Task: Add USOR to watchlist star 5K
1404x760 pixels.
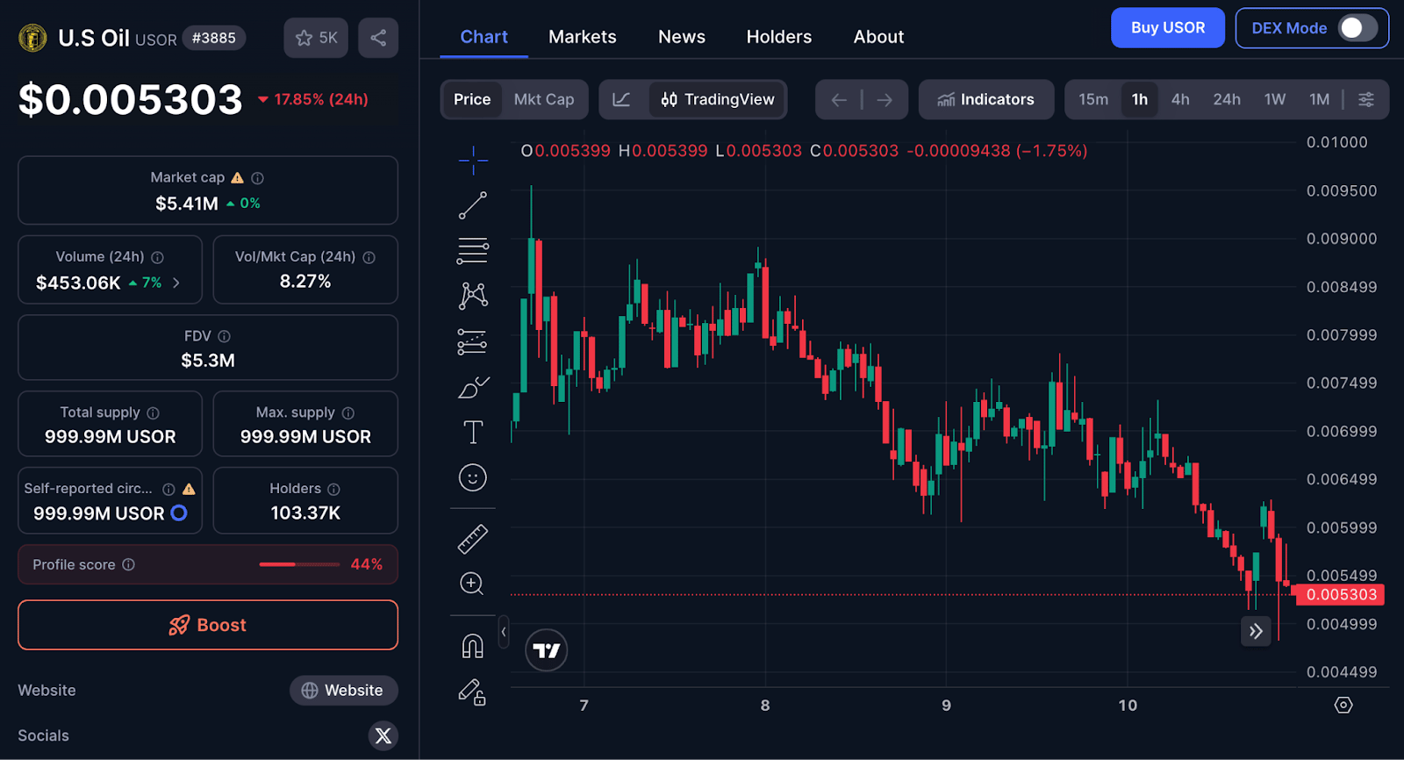Action: 316,38
